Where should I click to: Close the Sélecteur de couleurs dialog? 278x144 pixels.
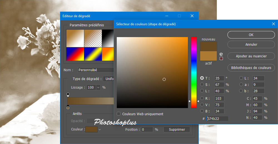[x=274, y=24]
